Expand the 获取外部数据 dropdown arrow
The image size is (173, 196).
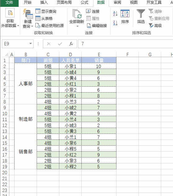(x=18, y=25)
